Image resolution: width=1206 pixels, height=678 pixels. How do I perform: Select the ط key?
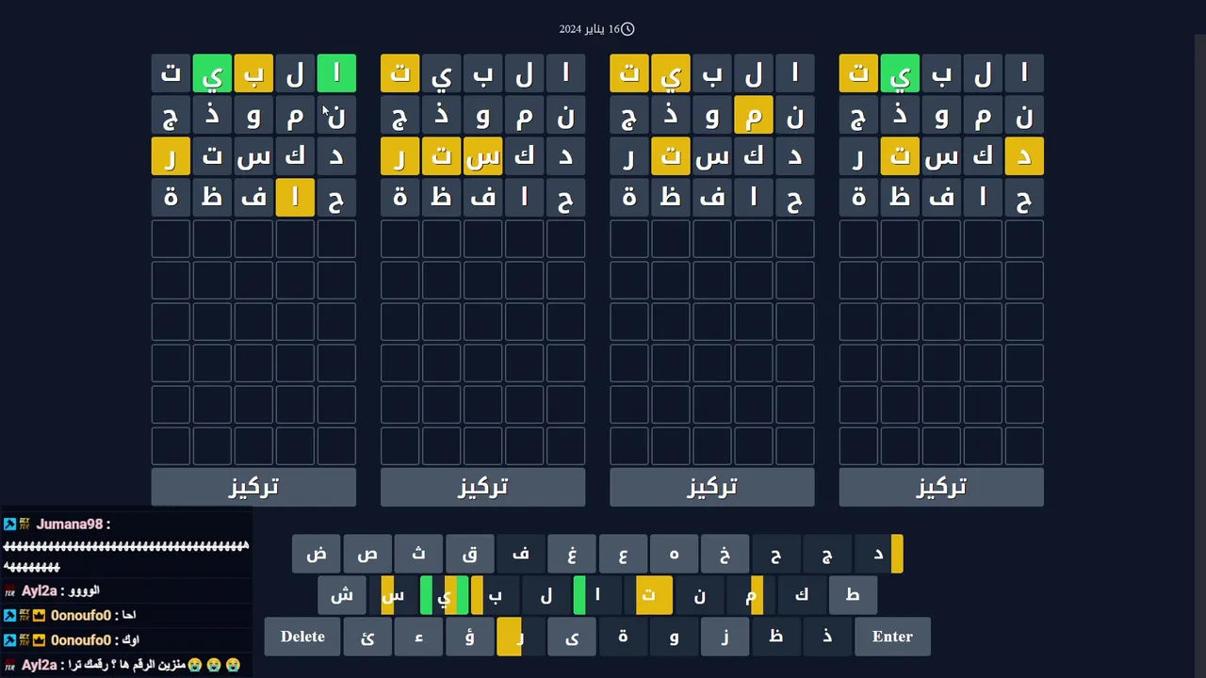[852, 595]
